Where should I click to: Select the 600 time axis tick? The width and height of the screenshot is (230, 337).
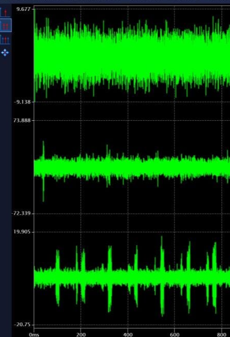(174, 334)
